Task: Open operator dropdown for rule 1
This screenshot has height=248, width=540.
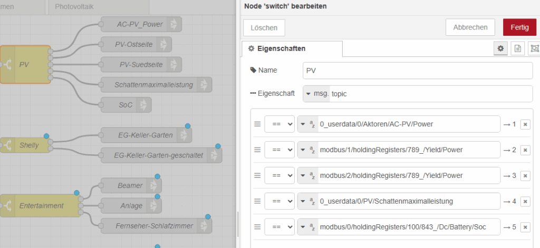Action: [x=279, y=124]
